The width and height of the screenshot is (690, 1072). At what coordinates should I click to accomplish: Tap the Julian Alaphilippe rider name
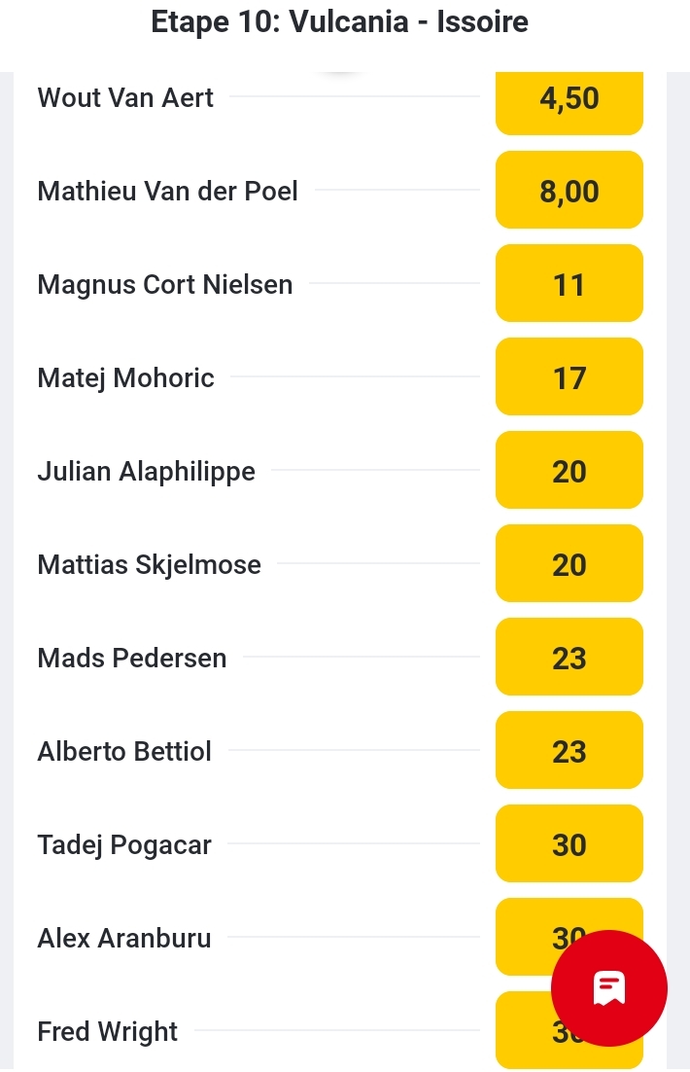pos(146,472)
